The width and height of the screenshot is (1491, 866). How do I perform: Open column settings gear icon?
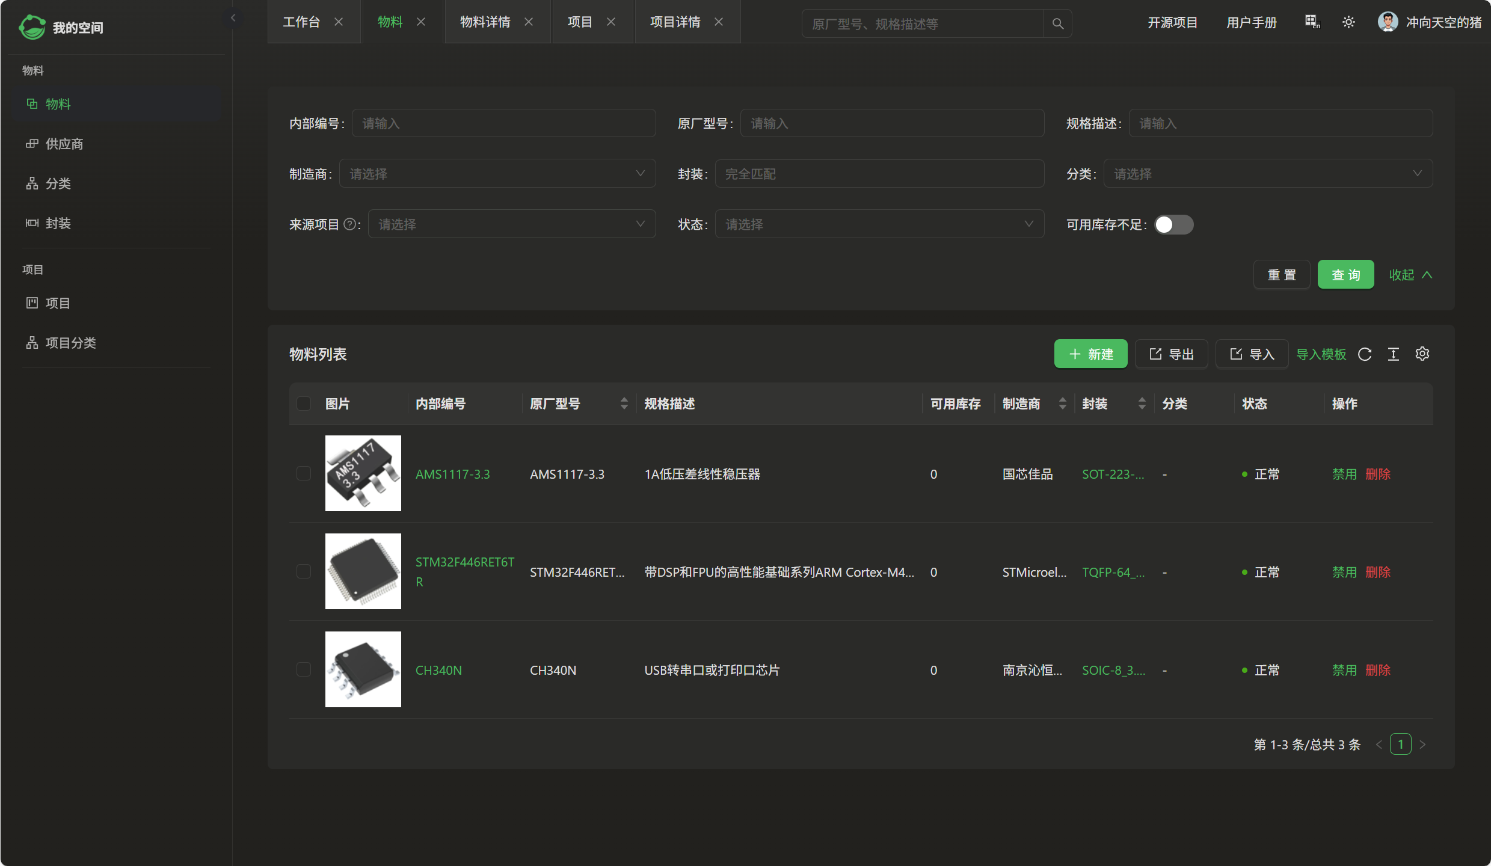[1422, 354]
